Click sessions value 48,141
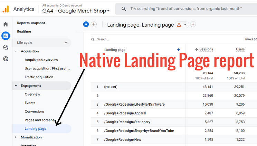The width and height of the screenshot is (257, 146). tap(208, 87)
